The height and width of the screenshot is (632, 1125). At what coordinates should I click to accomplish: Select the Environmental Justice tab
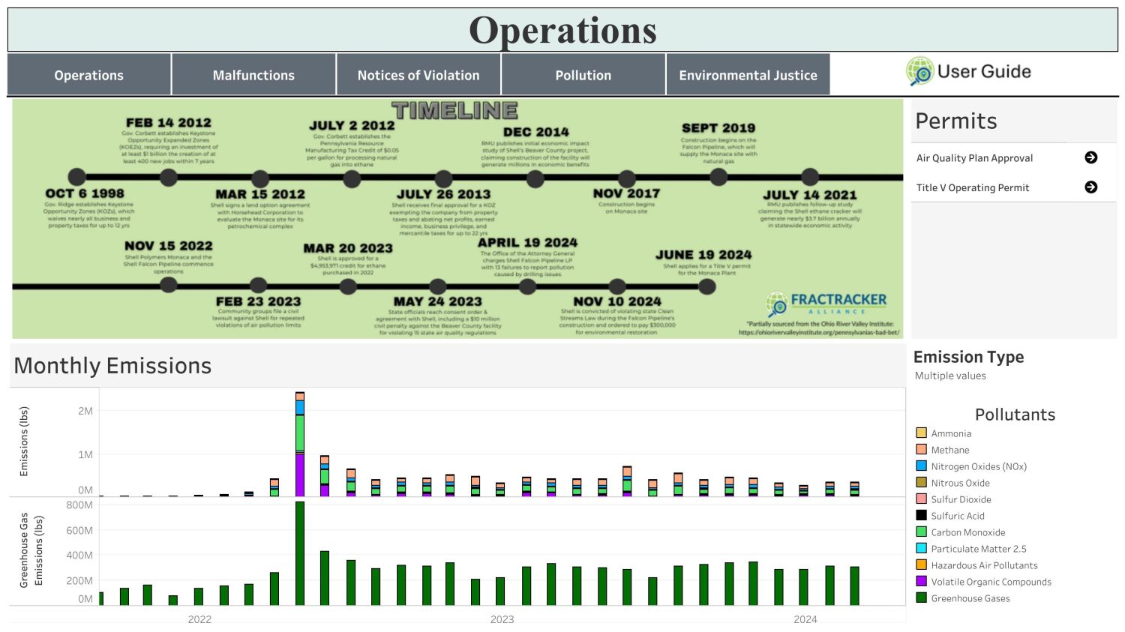coord(748,75)
